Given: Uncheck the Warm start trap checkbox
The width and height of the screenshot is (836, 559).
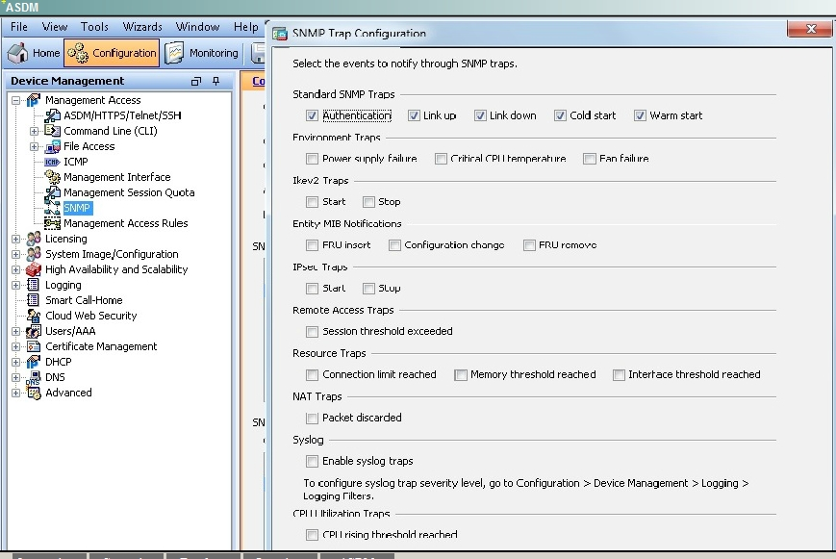Looking at the screenshot, I should (x=640, y=115).
